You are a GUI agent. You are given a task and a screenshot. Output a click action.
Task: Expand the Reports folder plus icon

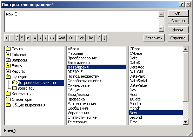pyautogui.click(x=8, y=71)
